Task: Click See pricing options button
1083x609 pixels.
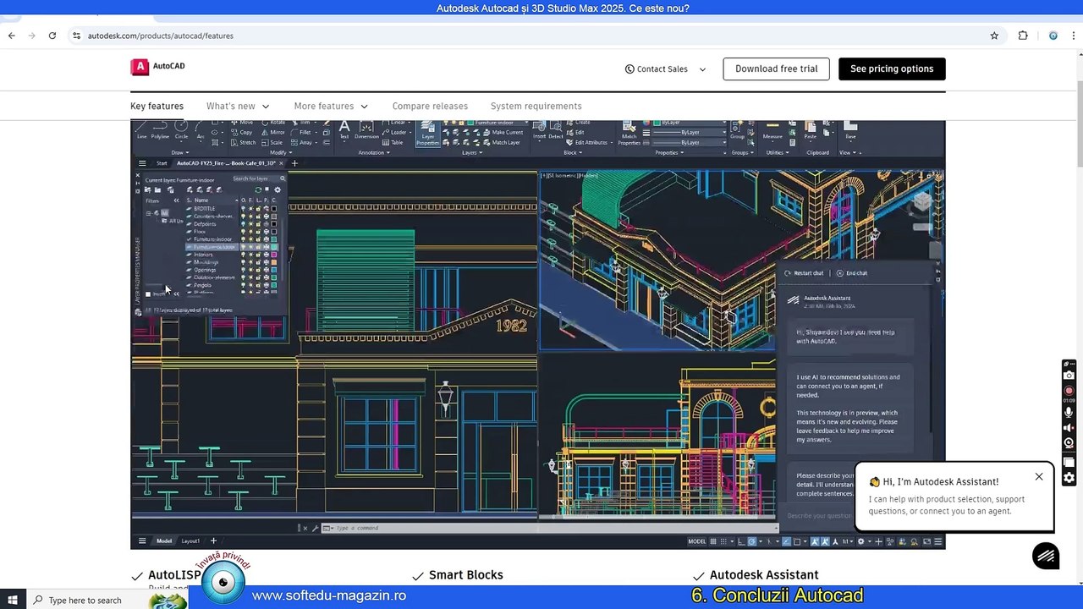Action: [892, 69]
